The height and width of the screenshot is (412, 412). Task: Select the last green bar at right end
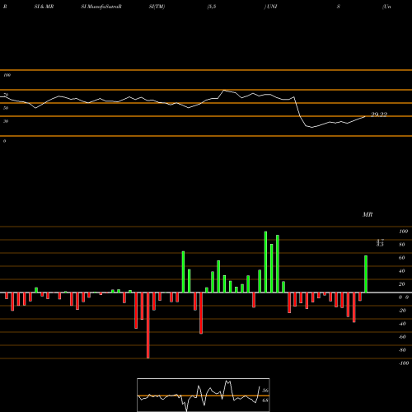[366, 274]
